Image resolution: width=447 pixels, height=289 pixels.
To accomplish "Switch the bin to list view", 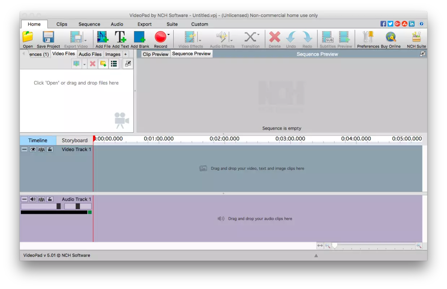I will [114, 64].
